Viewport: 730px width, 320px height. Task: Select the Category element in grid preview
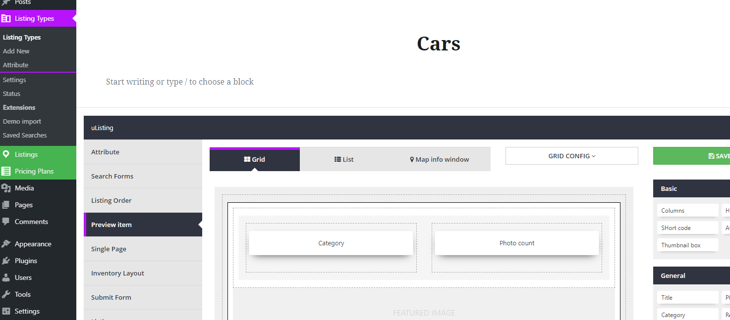tap(331, 243)
